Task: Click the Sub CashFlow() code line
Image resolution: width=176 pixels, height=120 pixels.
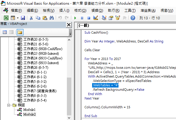Action: click(x=96, y=32)
